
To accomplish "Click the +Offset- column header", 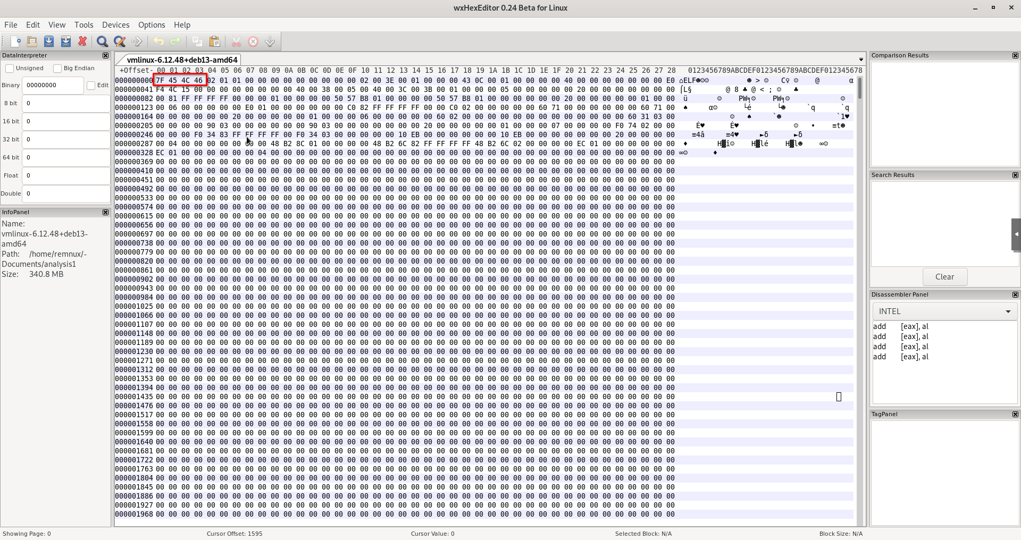I will click(x=136, y=70).
